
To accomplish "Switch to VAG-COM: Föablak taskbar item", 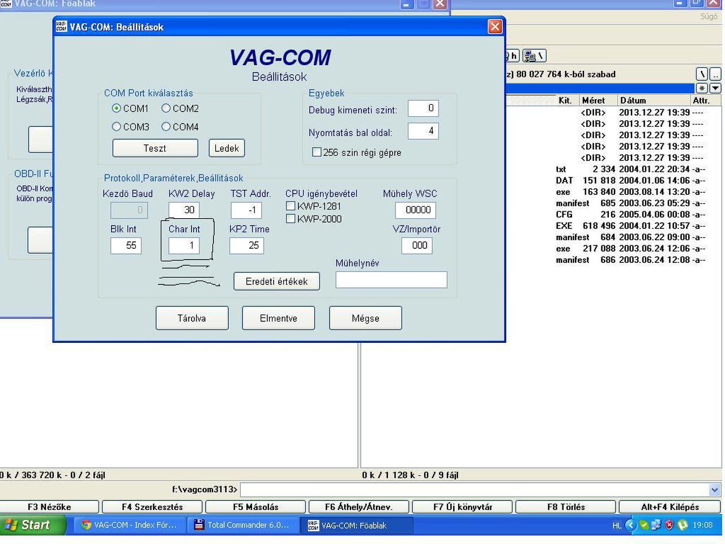I will pos(356,525).
